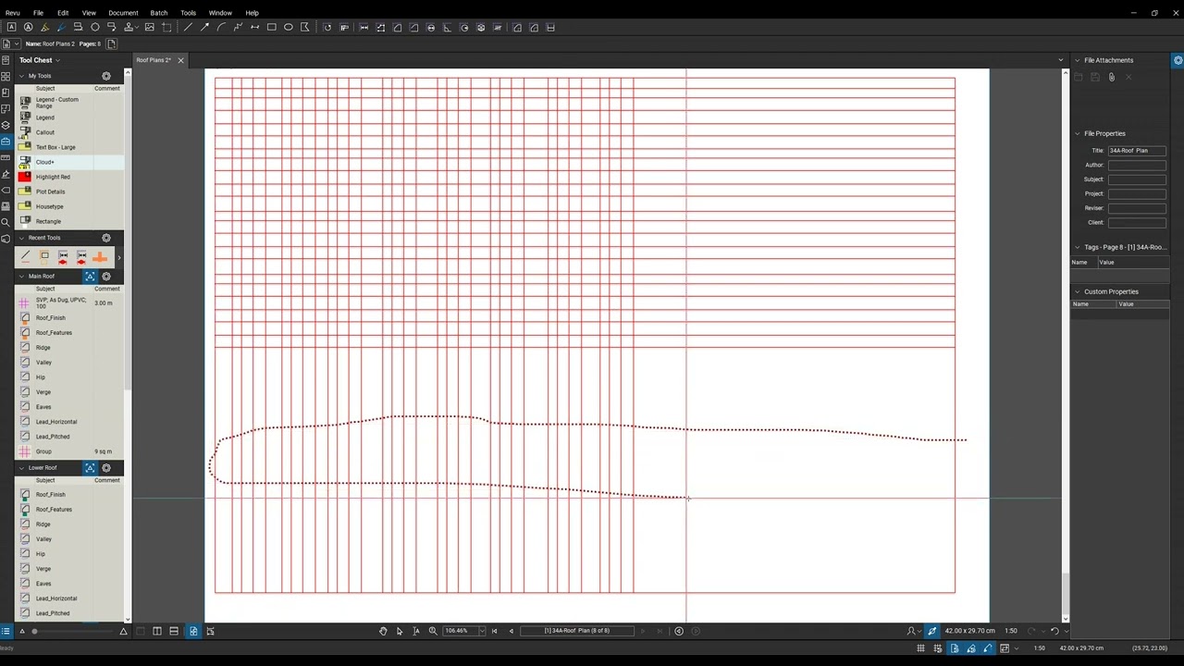Select the Ellipse shape tool in toolbar
Viewport: 1184px width, 666px height.
pos(289,28)
